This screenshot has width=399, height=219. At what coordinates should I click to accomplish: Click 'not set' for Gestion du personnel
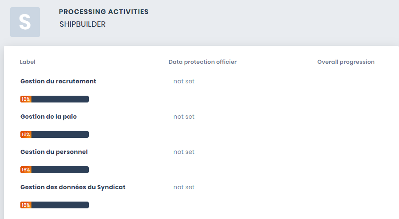pos(184,152)
